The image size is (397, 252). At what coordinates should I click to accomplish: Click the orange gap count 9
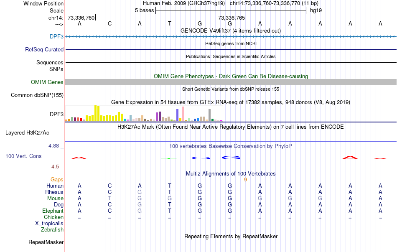[245, 180]
